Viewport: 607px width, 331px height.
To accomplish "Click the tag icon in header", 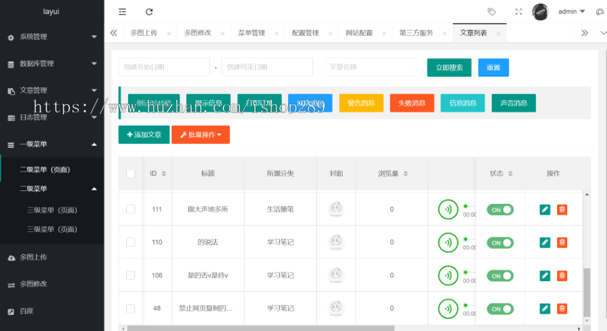I will (492, 11).
